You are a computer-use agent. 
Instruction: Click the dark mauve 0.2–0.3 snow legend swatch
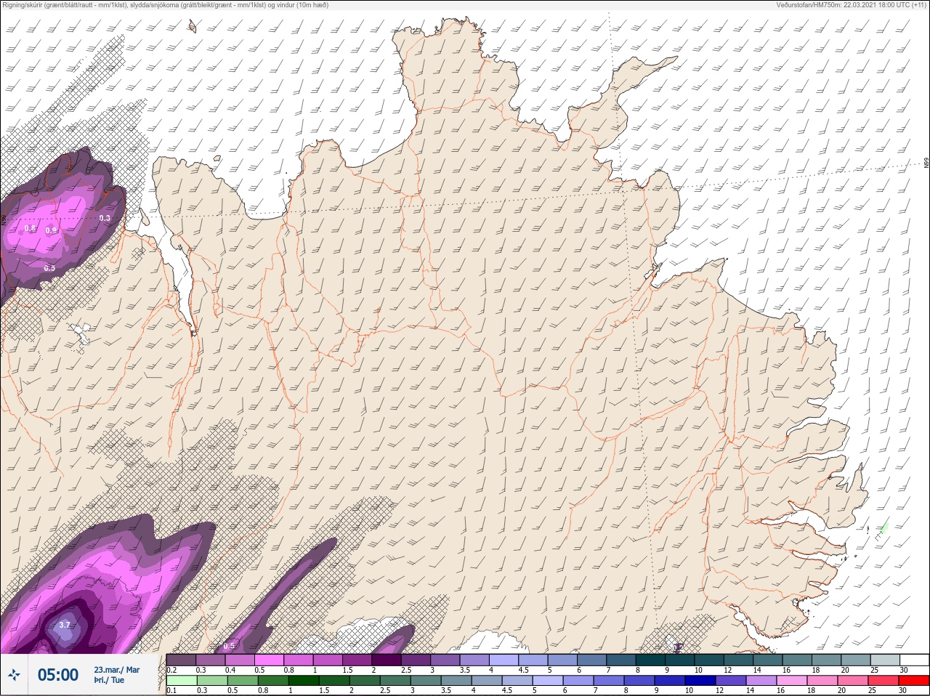(182, 660)
